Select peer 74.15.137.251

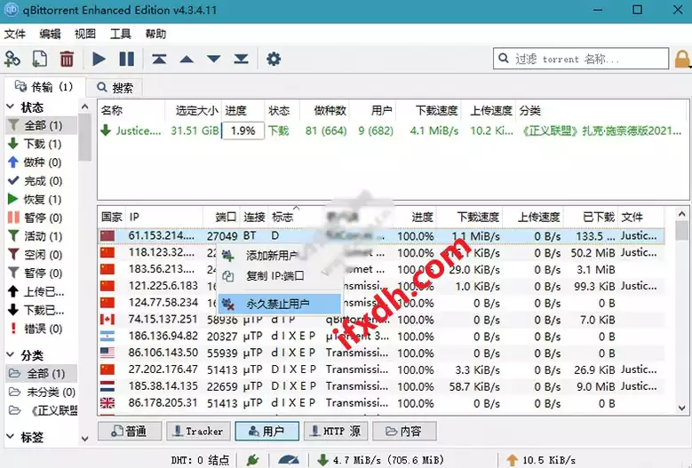tap(381, 320)
